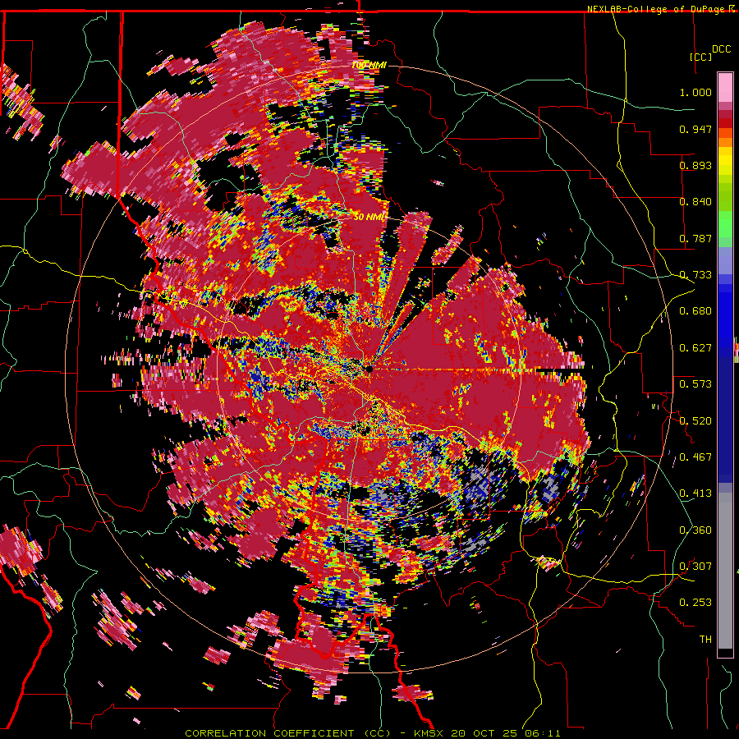Select the 0.840 legend value
The height and width of the screenshot is (739, 739).
click(x=695, y=202)
